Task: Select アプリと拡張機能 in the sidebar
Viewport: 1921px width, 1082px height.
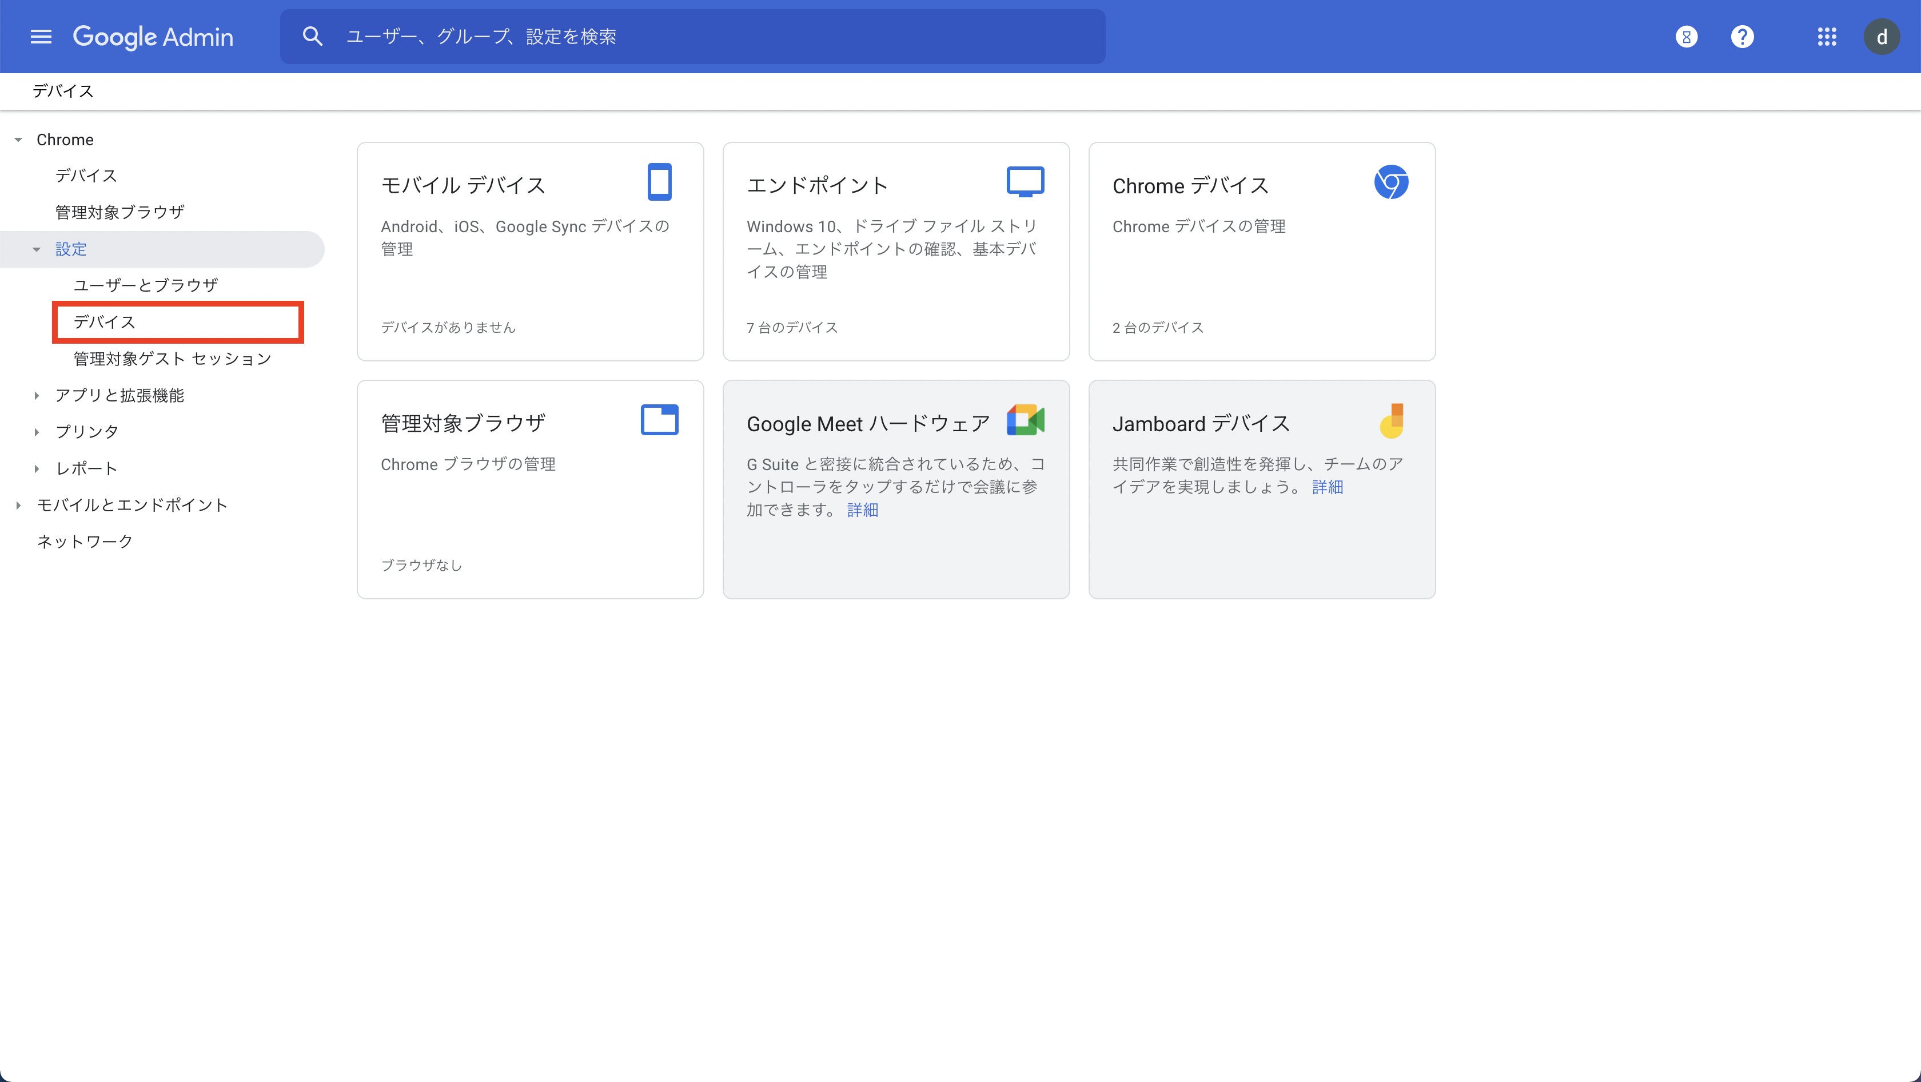Action: point(119,395)
